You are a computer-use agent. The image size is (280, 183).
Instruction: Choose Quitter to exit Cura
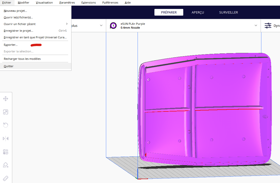(x=35, y=66)
